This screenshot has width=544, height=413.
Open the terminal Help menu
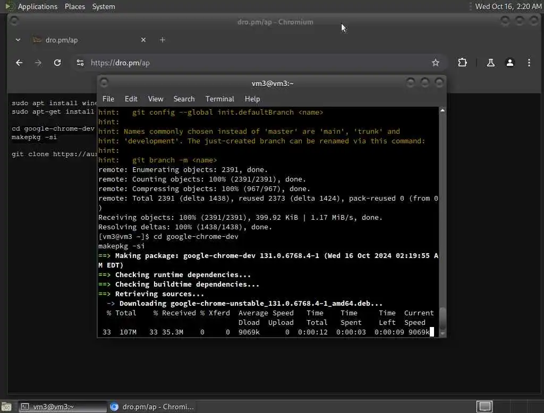[252, 99]
